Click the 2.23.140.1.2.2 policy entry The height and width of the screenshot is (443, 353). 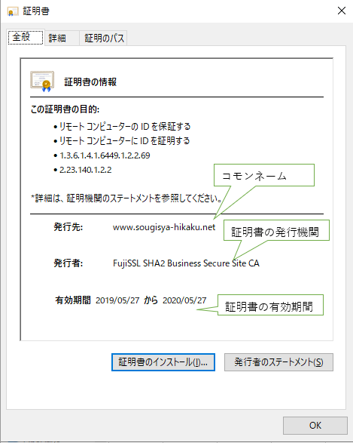(x=86, y=170)
